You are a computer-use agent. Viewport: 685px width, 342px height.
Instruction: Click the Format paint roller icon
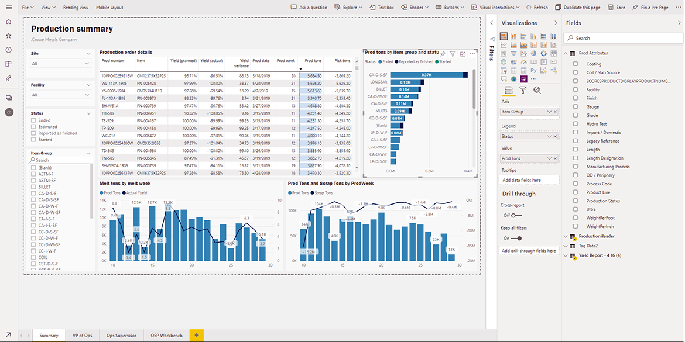[523, 90]
